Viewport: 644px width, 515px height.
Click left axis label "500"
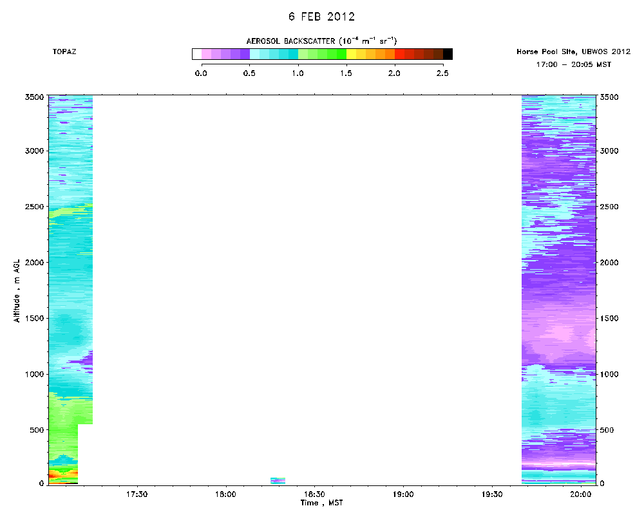coord(36,430)
